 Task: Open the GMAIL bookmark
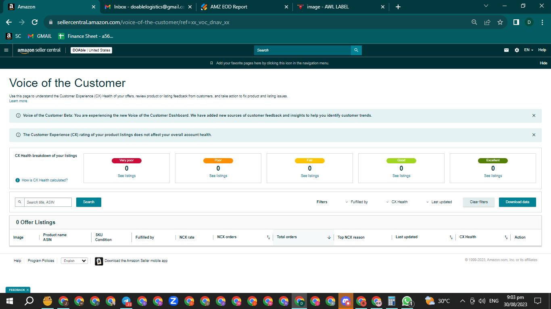(40, 36)
